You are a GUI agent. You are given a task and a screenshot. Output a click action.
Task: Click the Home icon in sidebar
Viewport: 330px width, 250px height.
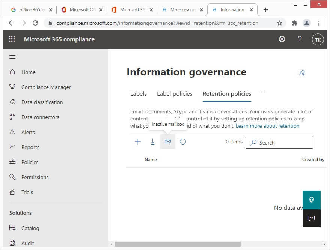pos(12,72)
